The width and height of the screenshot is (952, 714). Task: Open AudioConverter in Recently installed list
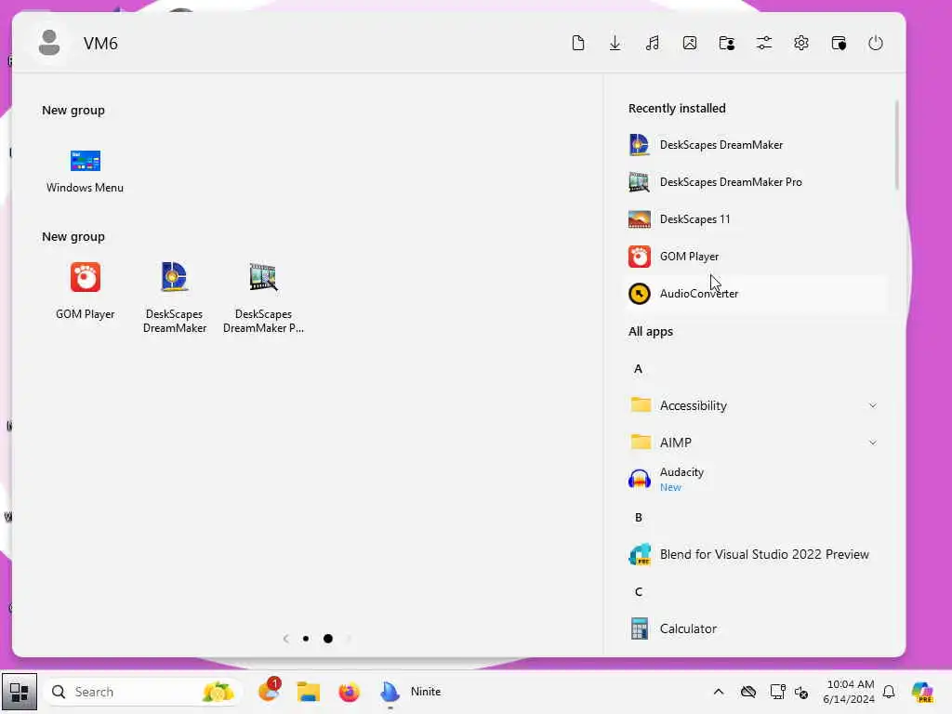[x=756, y=293]
